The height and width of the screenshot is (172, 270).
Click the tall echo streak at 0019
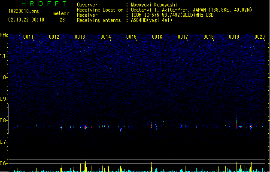pos(237,121)
